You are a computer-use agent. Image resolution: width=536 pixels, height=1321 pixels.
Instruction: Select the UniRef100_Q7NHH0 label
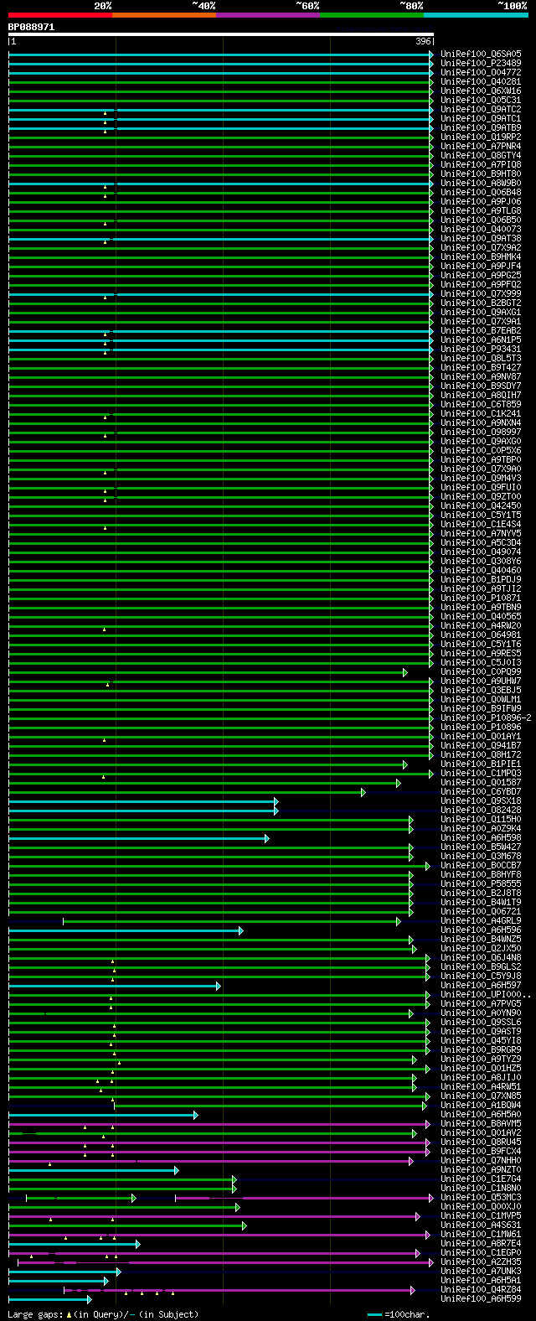tap(481, 1161)
